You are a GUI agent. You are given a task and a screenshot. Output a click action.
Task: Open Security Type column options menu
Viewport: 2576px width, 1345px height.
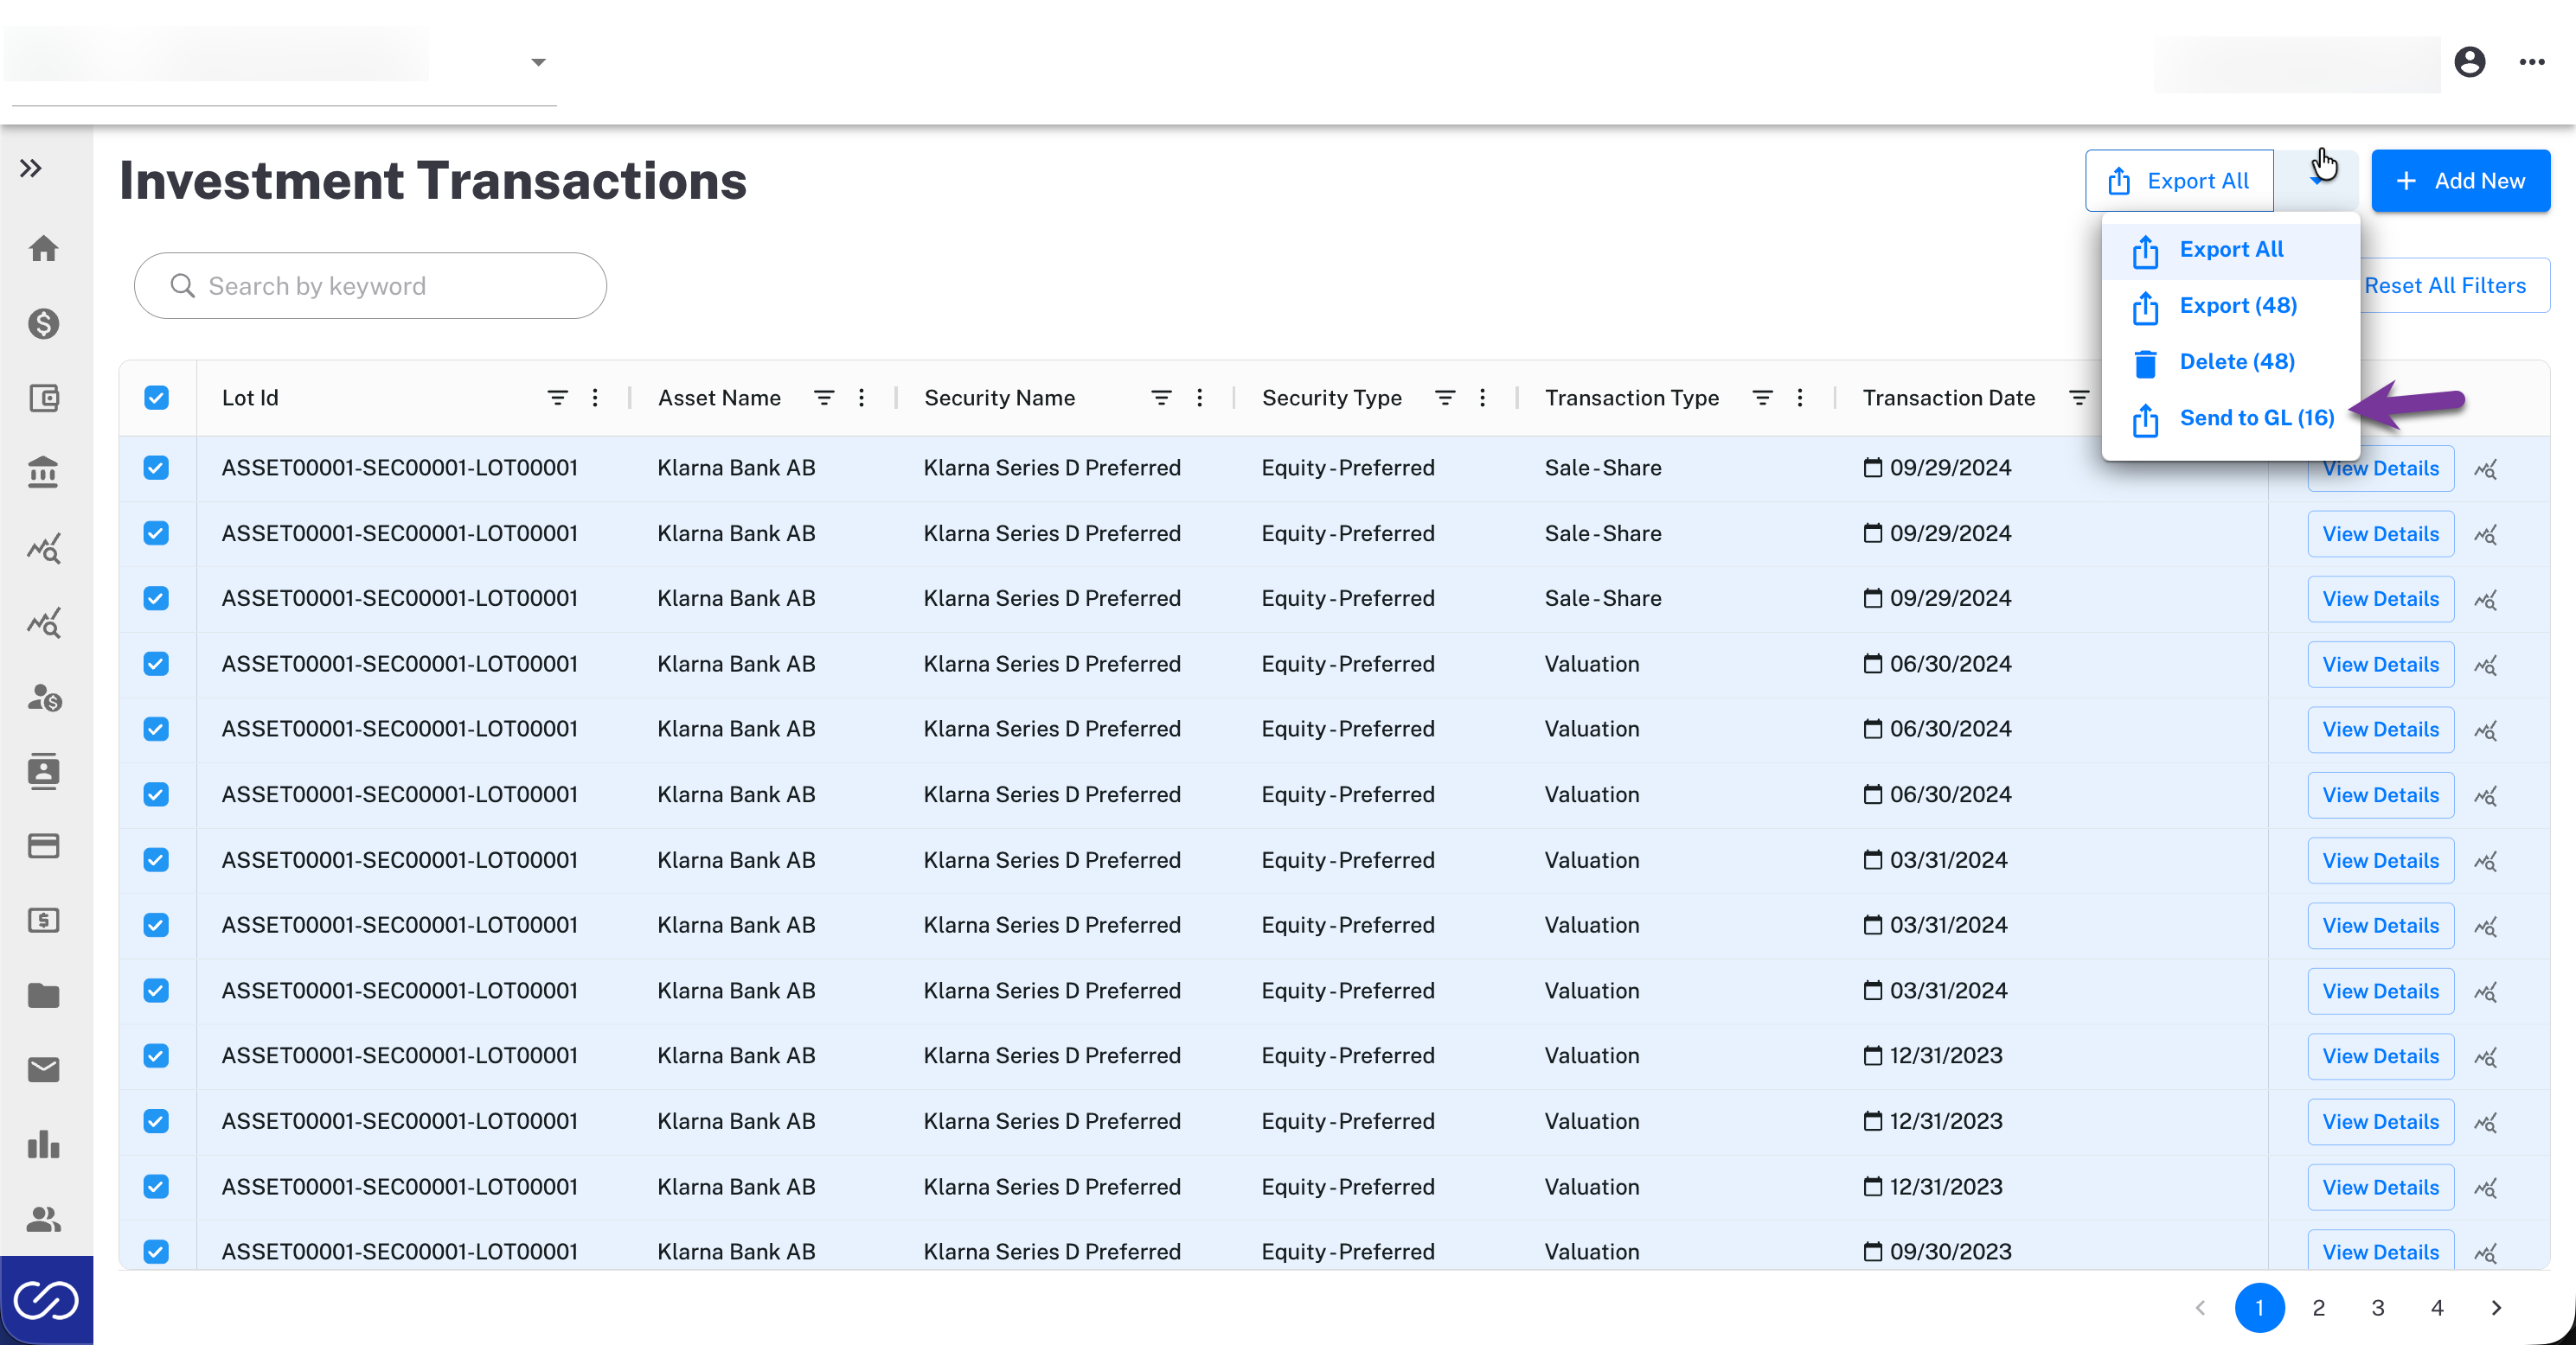click(x=1482, y=398)
